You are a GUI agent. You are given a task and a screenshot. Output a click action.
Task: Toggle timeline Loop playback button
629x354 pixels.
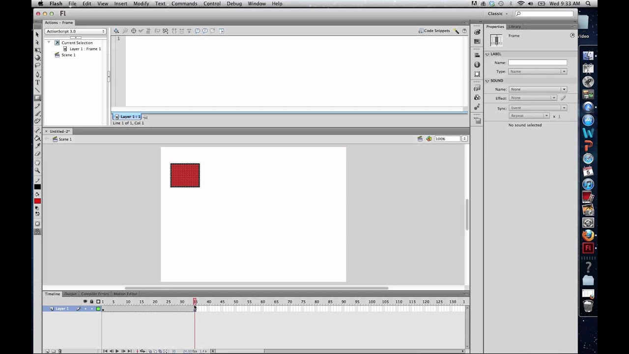[x=142, y=351]
